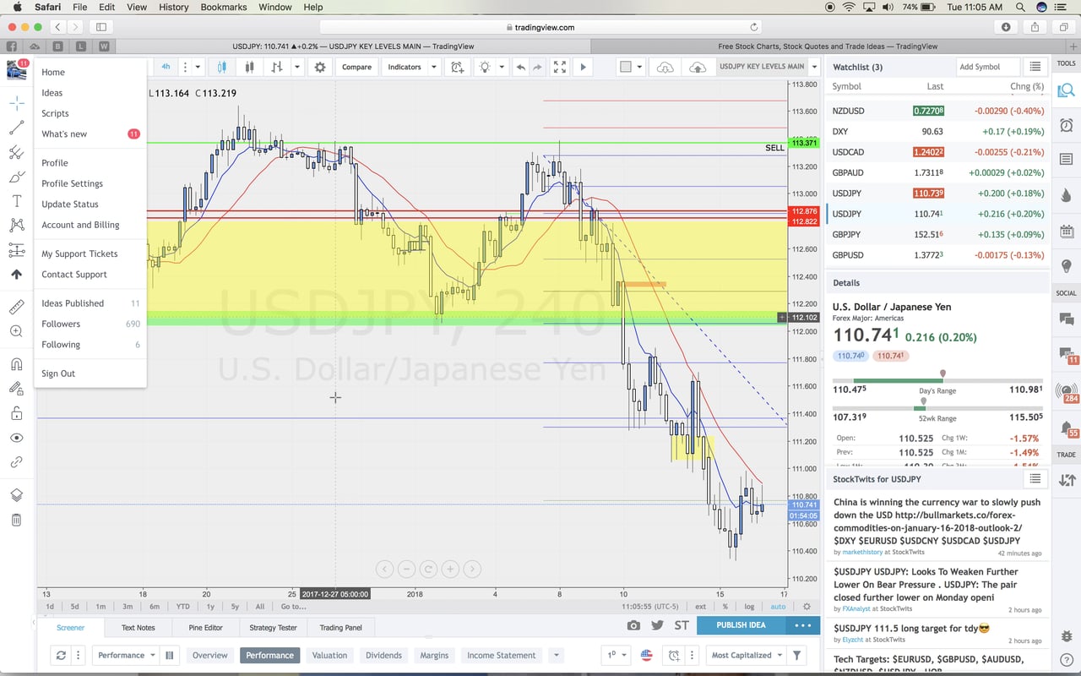Toggle magnet mode in left toolbar
This screenshot has height=676, width=1081.
click(16, 364)
